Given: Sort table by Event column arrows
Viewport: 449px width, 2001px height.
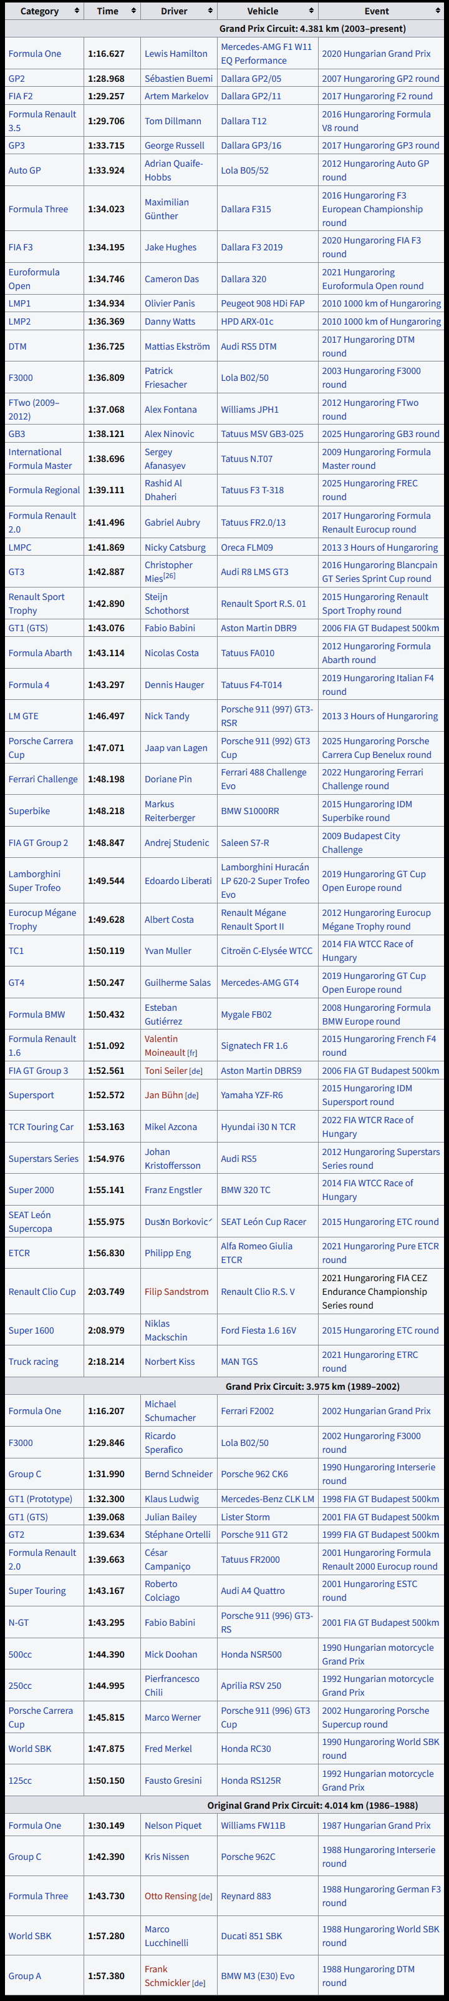Looking at the screenshot, I should pyautogui.click(x=438, y=11).
